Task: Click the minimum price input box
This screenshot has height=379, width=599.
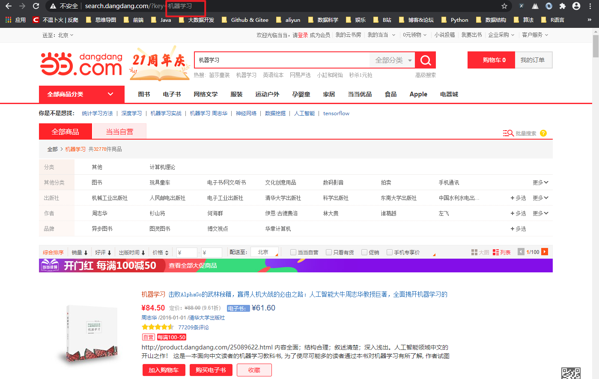Action: tap(187, 252)
